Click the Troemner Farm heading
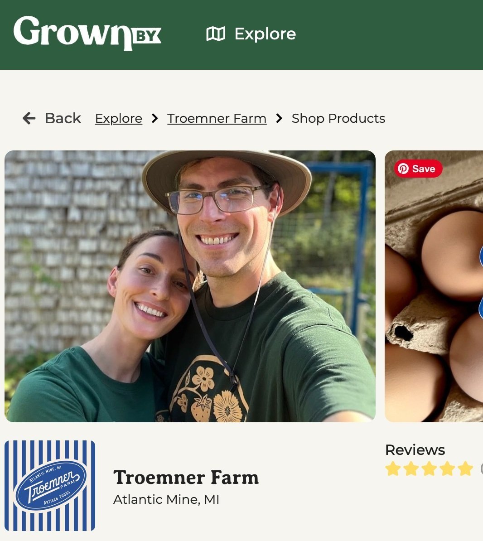 186,478
